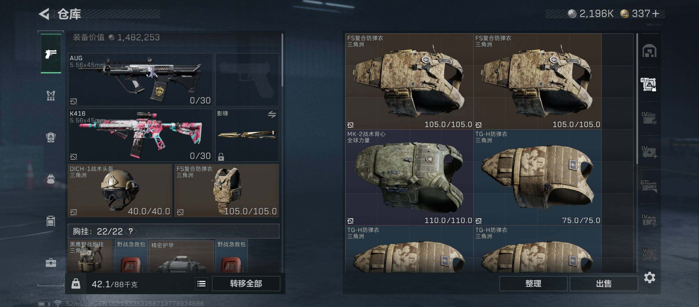The width and height of the screenshot is (699, 307).
Task: Click the empty pistol sidearm slot
Action: pyautogui.click(x=247, y=80)
